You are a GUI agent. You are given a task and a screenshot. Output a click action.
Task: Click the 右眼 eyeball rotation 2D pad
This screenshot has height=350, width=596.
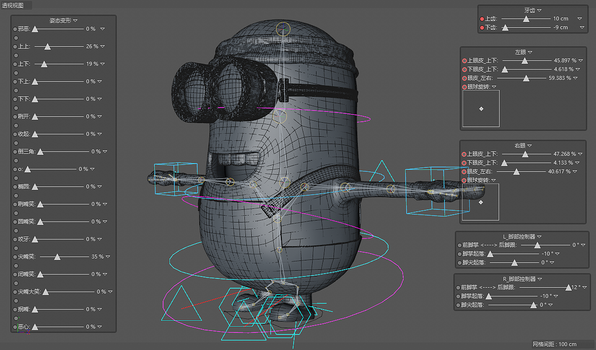(x=481, y=202)
